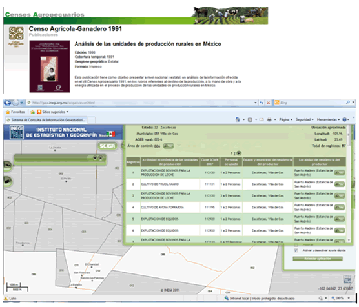Viewport: 359px width, 307px height.
Task: Select CULTIVO DE FRIJOL GRANO cell
Action: [170, 184]
